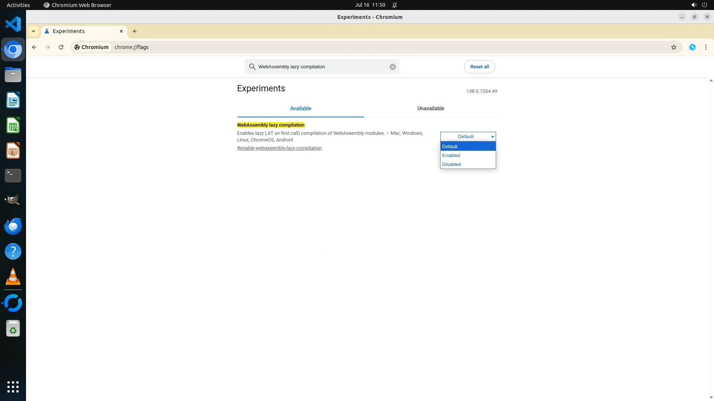Image resolution: width=714 pixels, height=401 pixels.
Task: Pick the Default option in list
Action: (x=450, y=147)
